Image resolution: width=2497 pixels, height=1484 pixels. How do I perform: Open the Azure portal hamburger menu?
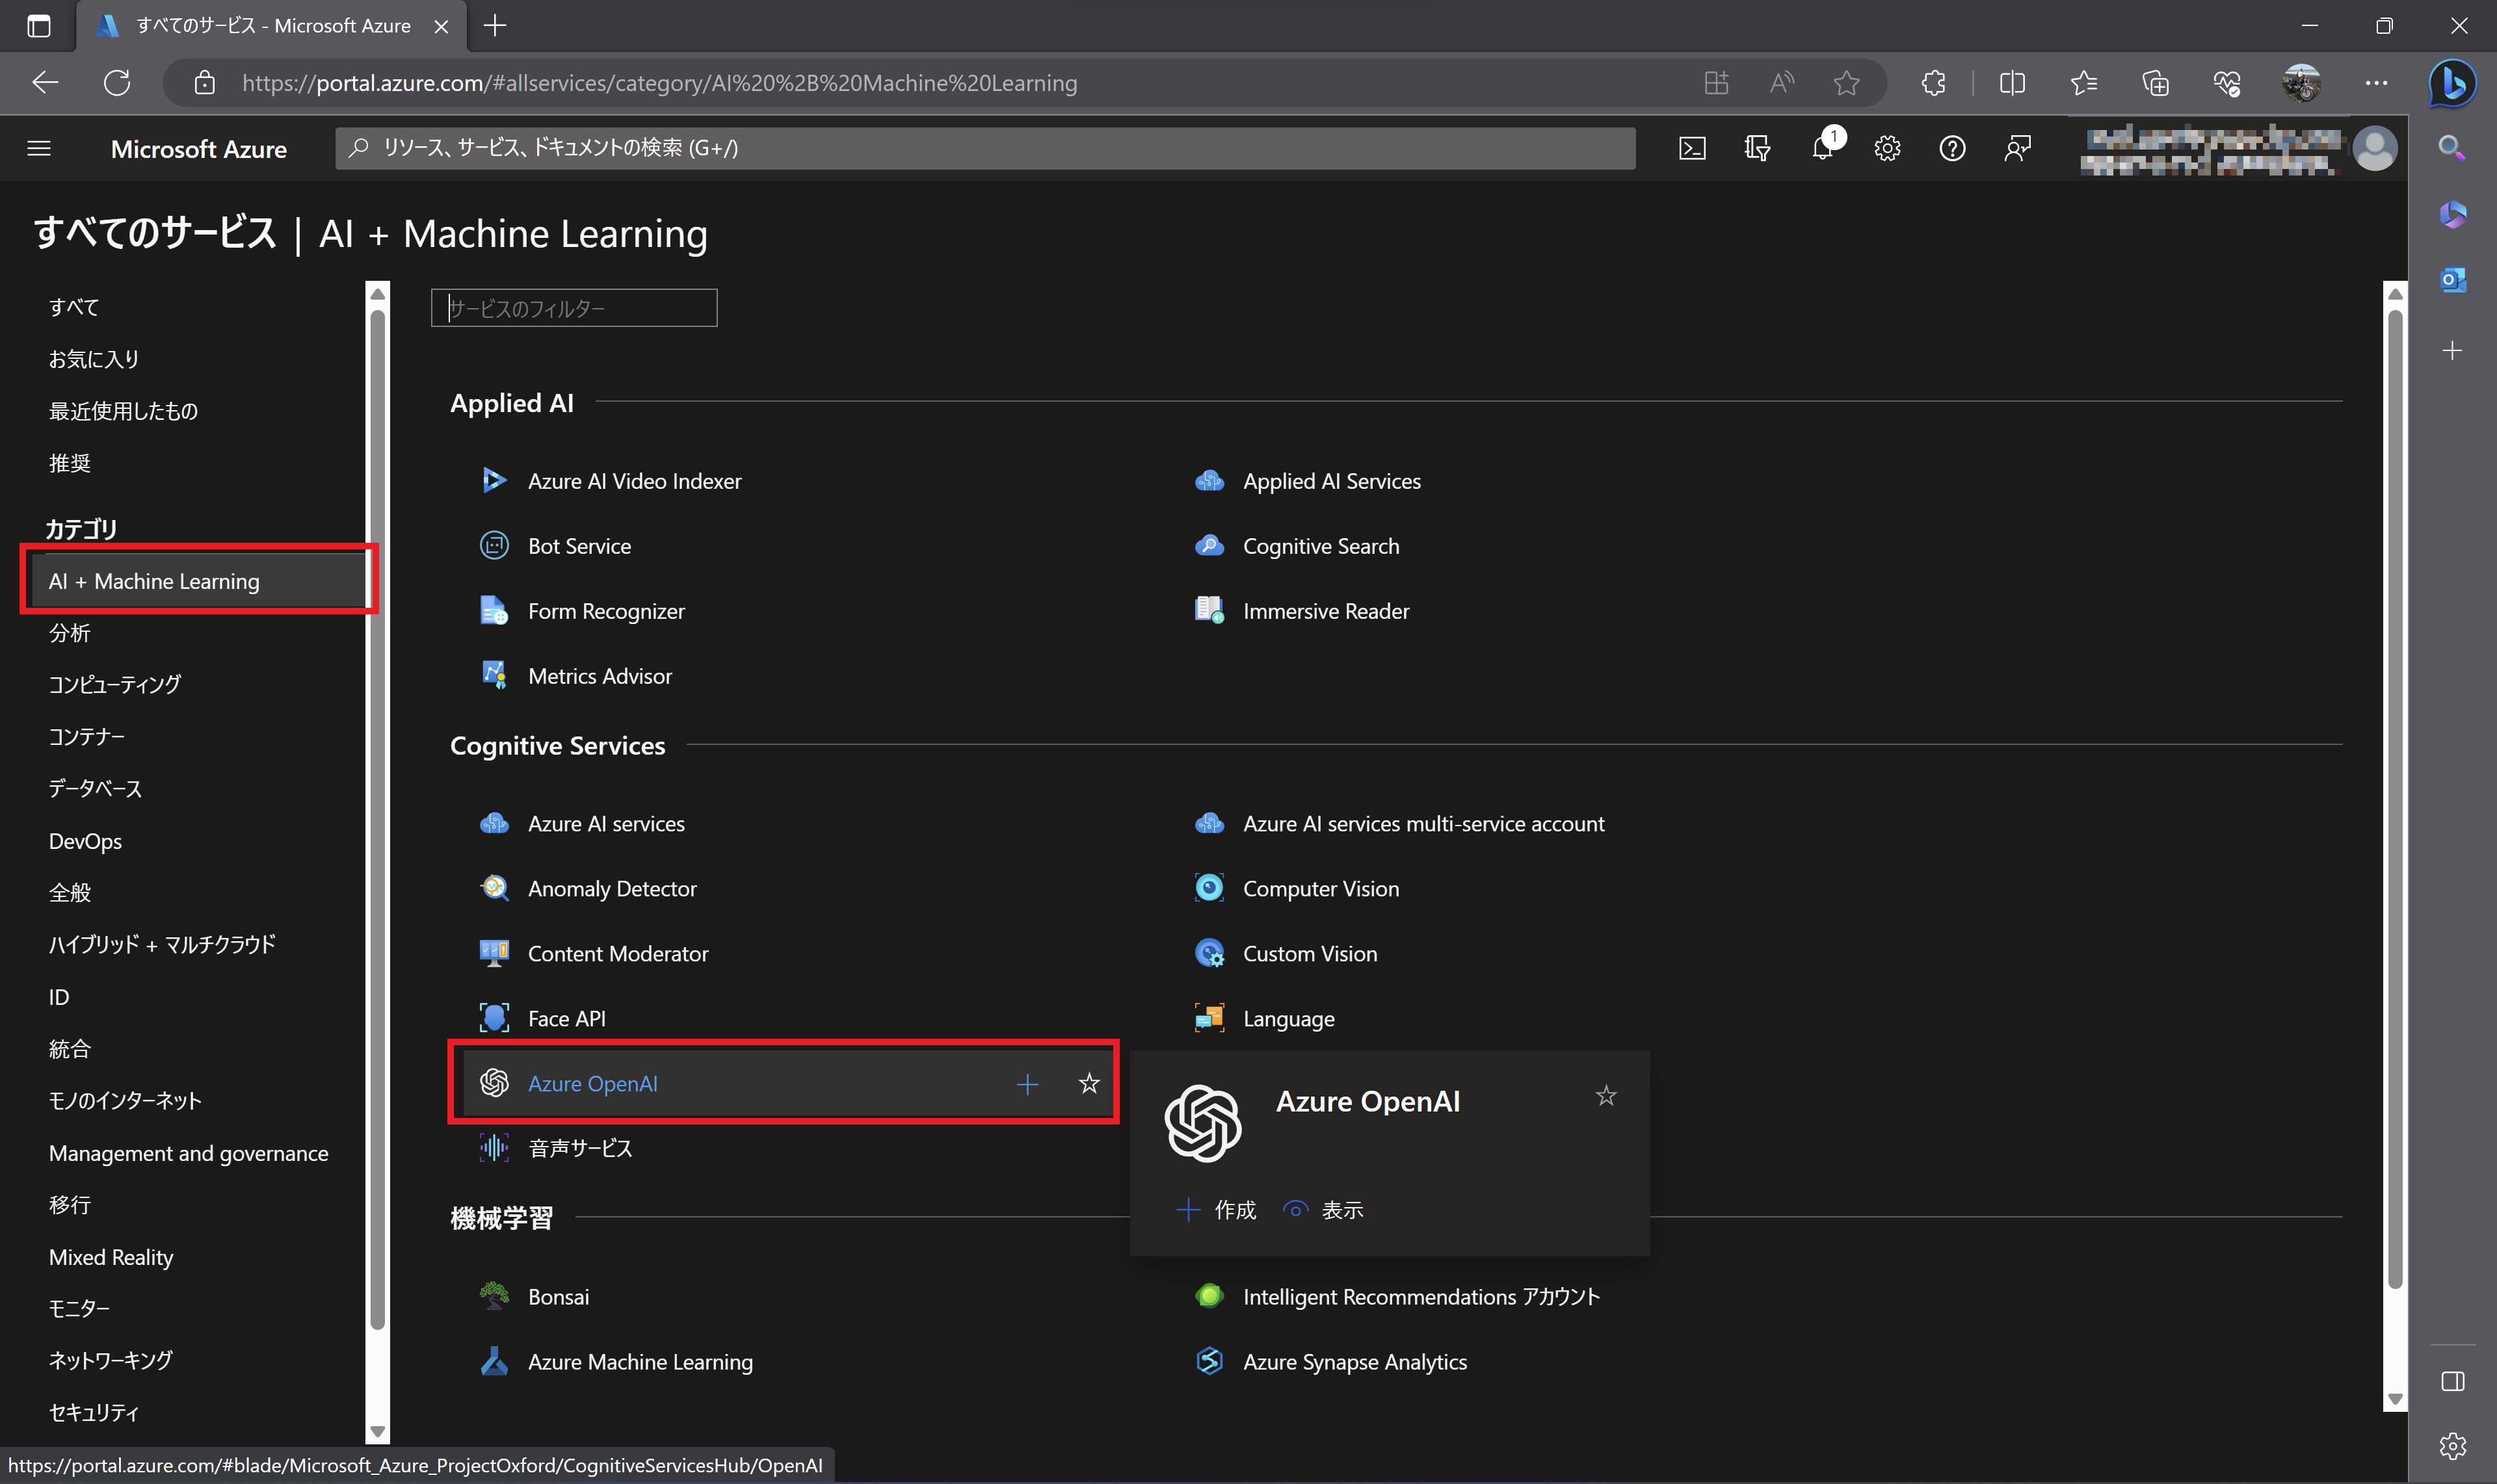39,148
